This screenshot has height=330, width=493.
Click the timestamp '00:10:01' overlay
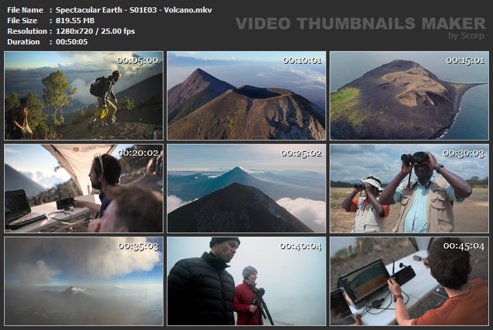[x=302, y=60]
